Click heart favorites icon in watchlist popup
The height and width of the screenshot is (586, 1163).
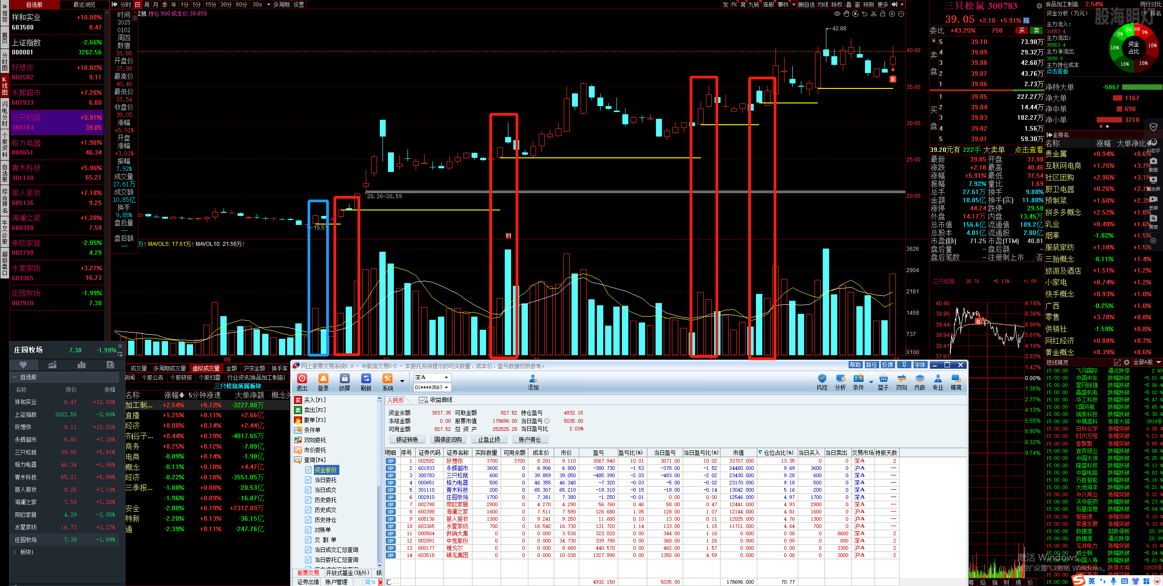[23, 365]
